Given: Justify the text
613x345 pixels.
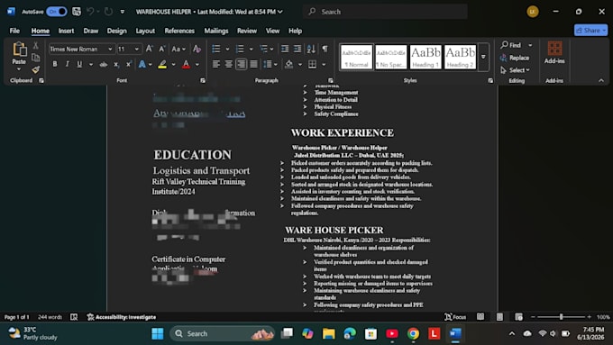Looking at the screenshot, I should pos(253,64).
